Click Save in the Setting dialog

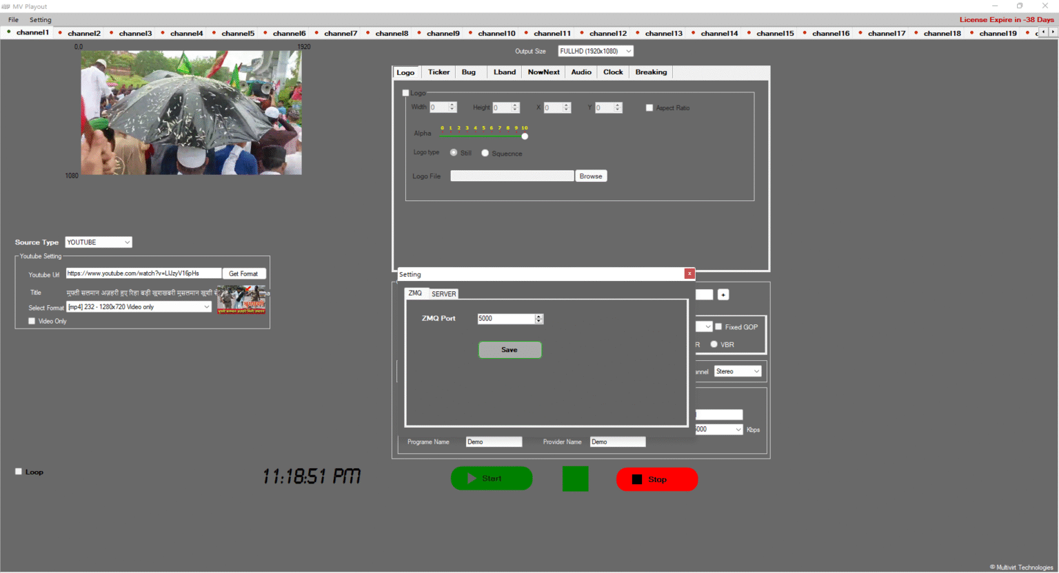(510, 350)
